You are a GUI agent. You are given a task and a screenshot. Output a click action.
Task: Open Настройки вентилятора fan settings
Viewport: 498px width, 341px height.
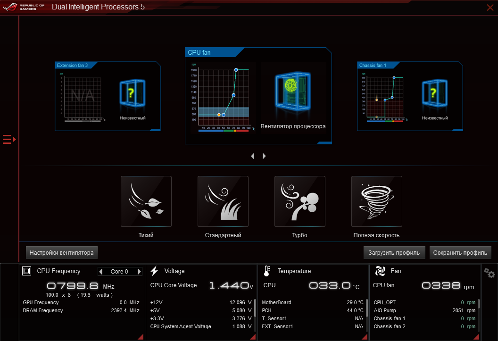click(62, 253)
